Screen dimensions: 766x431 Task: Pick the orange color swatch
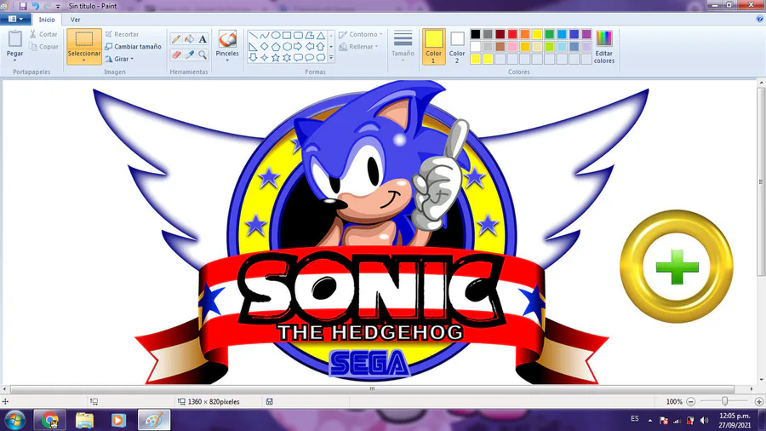pos(524,34)
